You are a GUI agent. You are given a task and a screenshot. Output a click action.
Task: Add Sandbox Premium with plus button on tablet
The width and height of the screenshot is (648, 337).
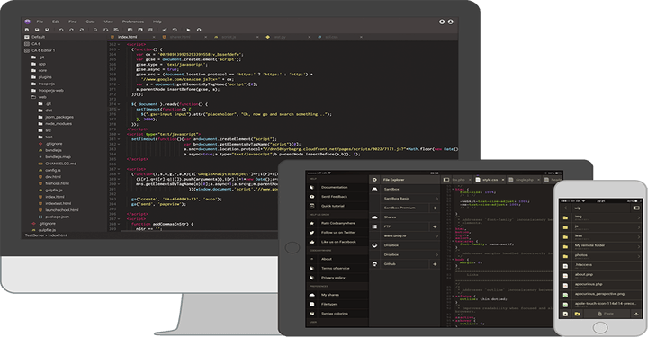[x=435, y=208]
